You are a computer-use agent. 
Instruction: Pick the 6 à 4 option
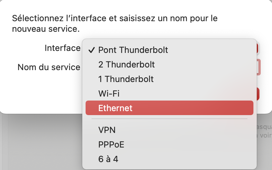point(108,159)
